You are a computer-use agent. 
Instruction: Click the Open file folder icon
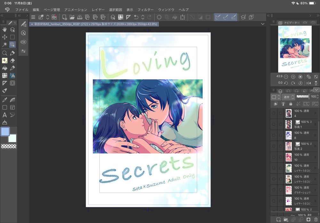click(x=72, y=17)
